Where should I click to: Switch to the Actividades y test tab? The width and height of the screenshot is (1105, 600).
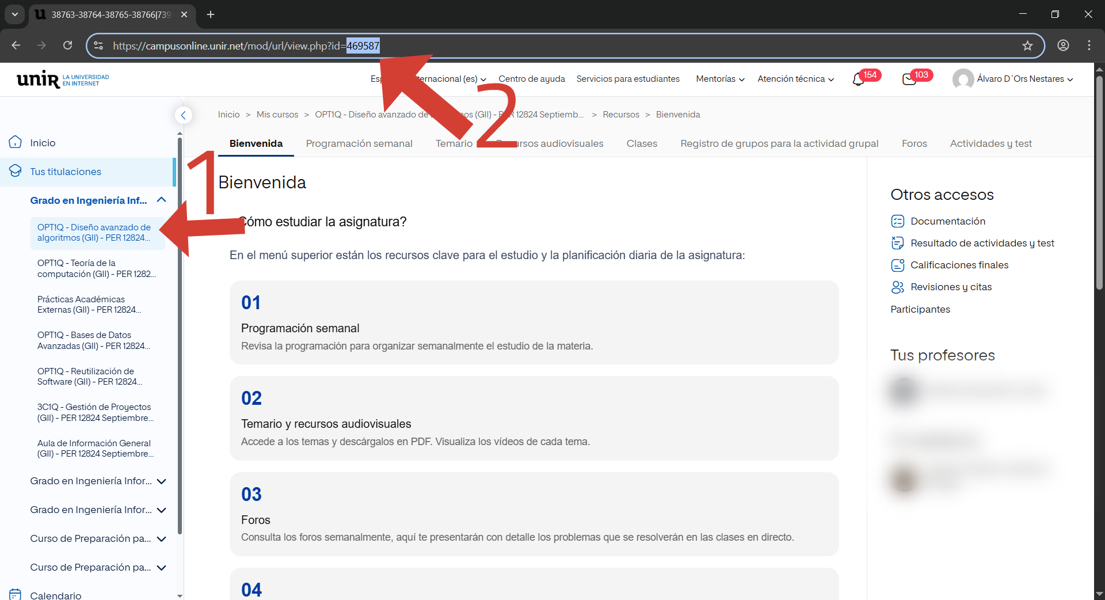(990, 143)
